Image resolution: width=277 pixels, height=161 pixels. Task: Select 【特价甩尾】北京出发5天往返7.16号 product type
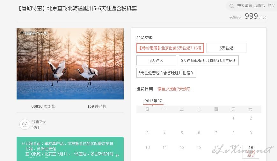170,48
